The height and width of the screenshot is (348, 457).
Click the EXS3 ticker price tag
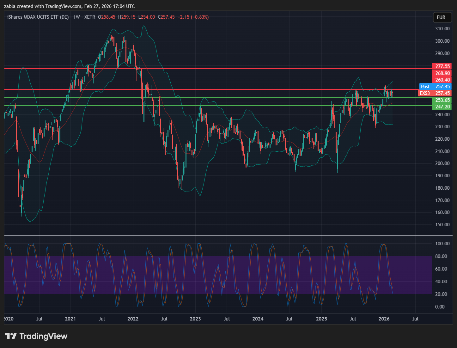(x=425, y=93)
